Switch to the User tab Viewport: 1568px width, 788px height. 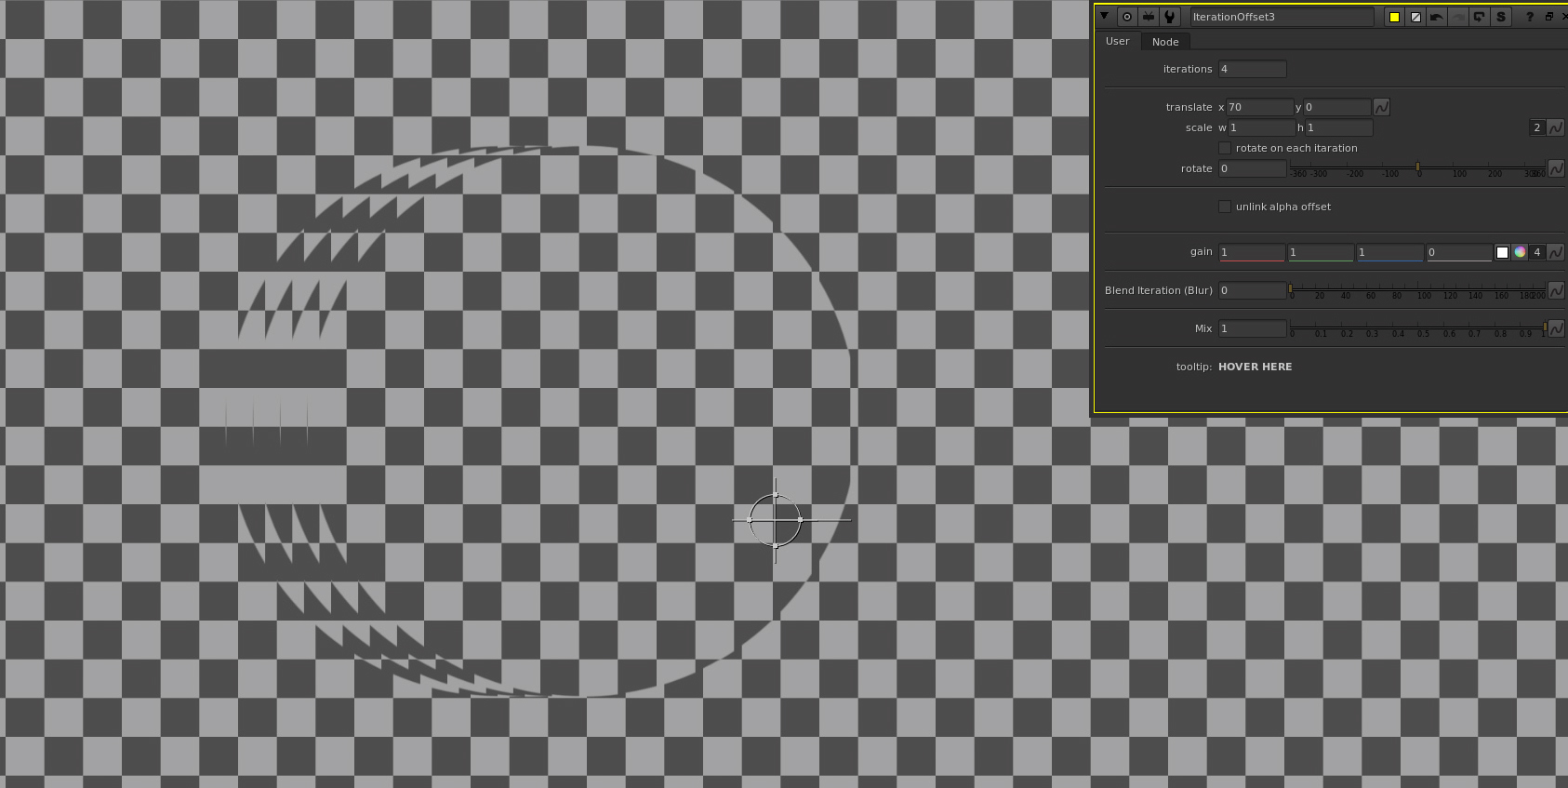pyautogui.click(x=1117, y=42)
